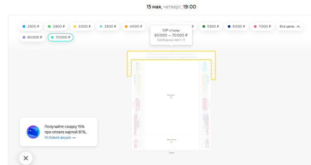Screen dimensions: 311x165
Task: Pick the 7000 ₽ price category
Action: pos(262,26)
